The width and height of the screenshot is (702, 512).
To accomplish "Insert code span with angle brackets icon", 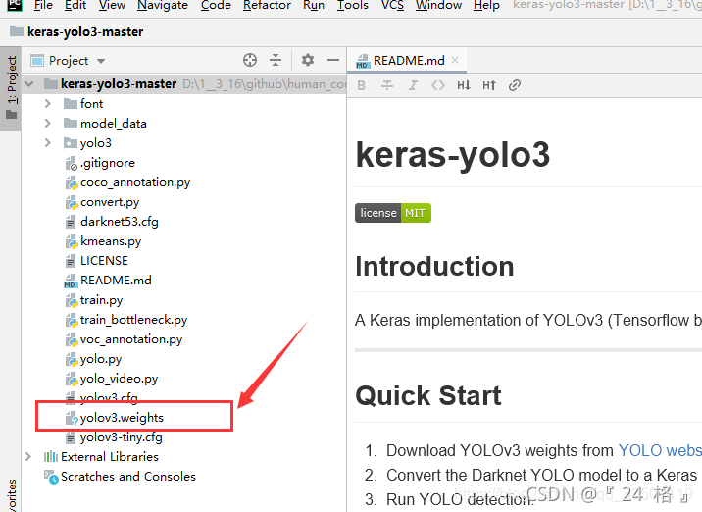I will 438,85.
